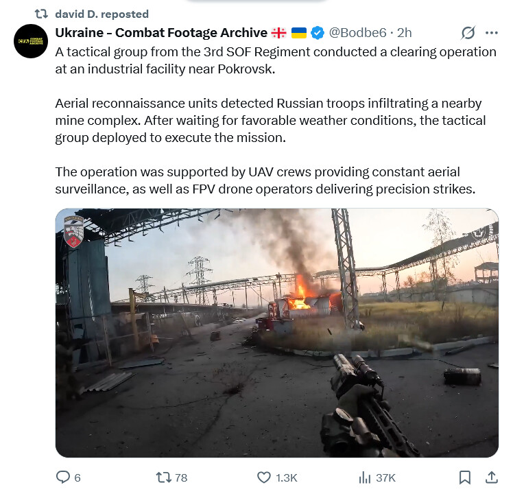Open the Combat Footage Archive profile avatar
This screenshot has width=513, height=496.
coord(31,41)
